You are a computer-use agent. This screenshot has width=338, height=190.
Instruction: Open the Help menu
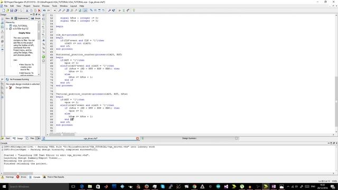[82, 6]
